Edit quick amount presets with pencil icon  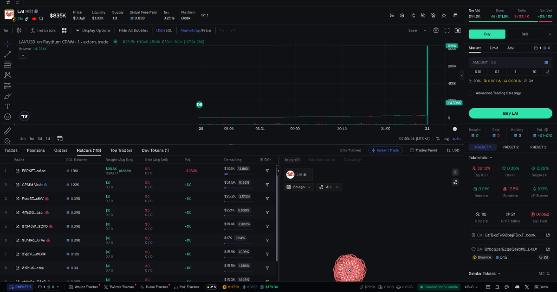pyautogui.click(x=548, y=71)
